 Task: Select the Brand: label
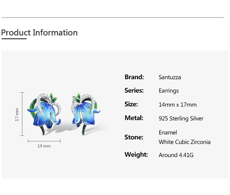[x=134, y=77]
